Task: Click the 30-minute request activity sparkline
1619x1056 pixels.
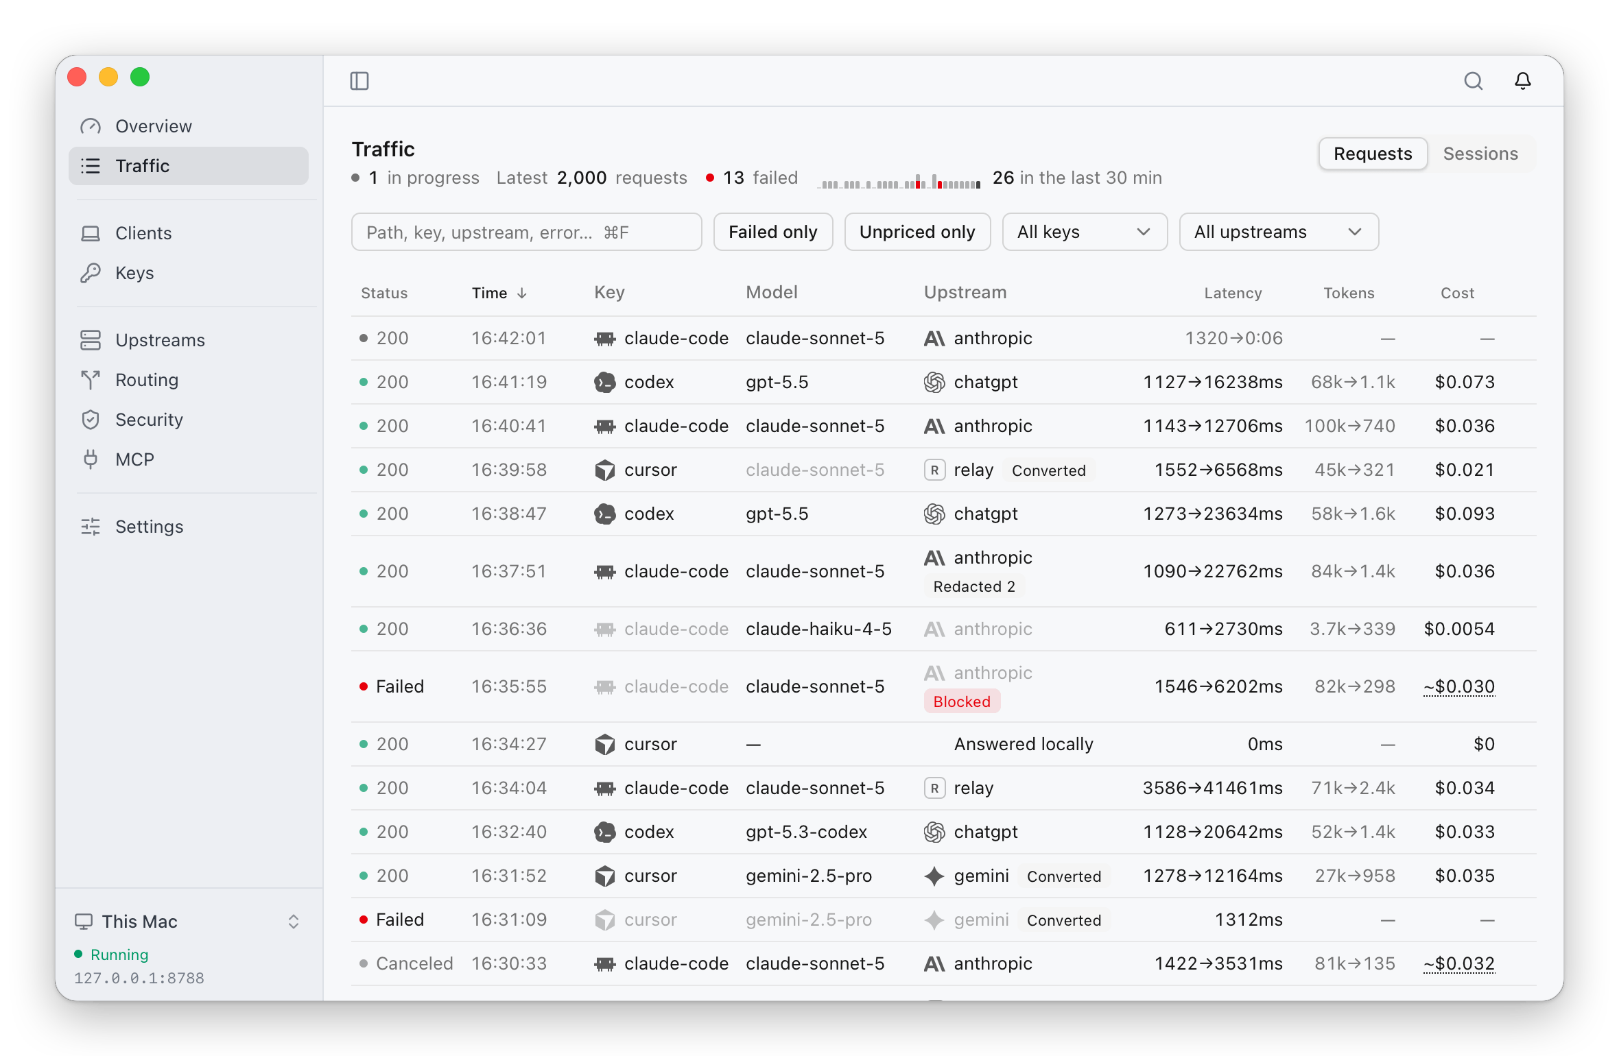Action: 899,181
